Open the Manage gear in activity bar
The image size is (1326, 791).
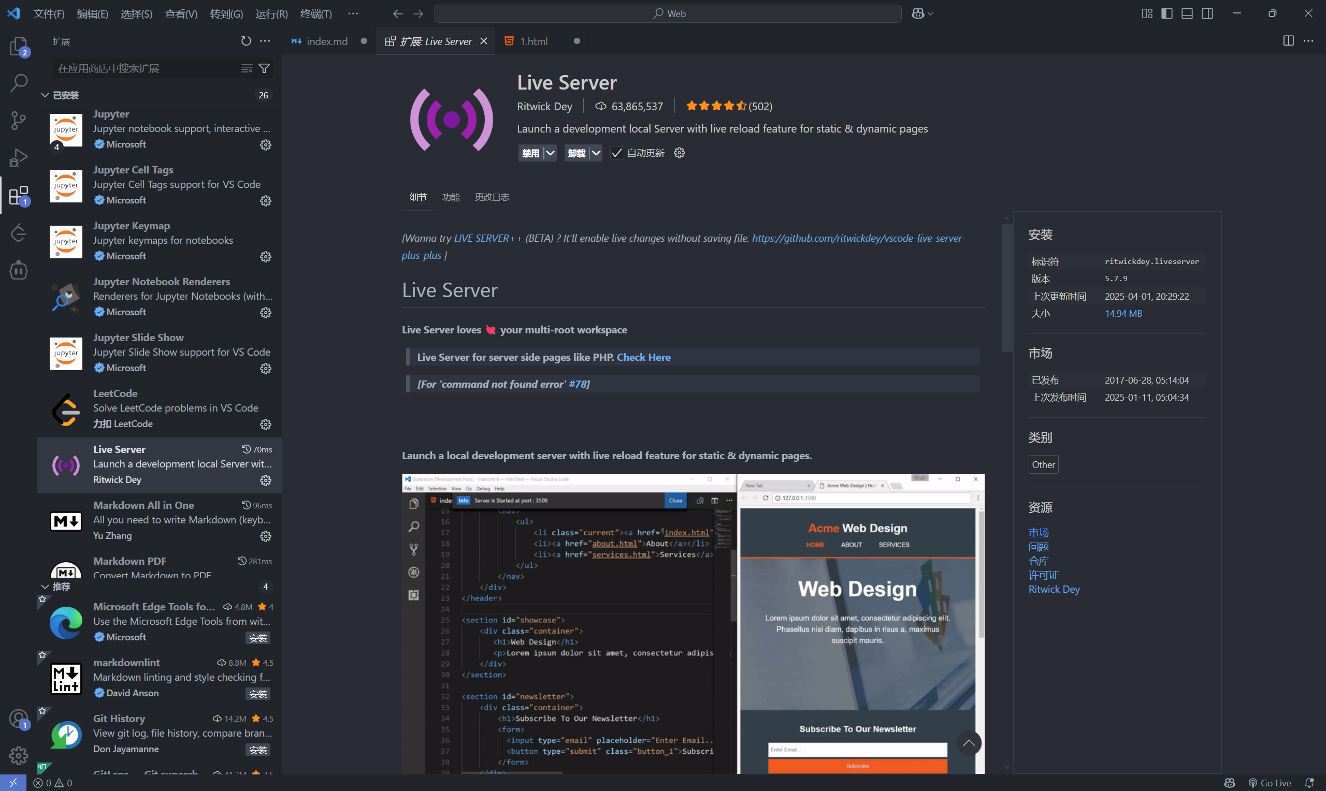click(x=19, y=756)
